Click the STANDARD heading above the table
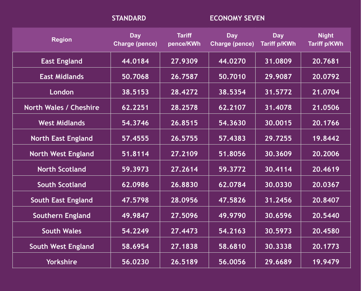The height and width of the screenshot is (291, 362). tap(129, 18)
